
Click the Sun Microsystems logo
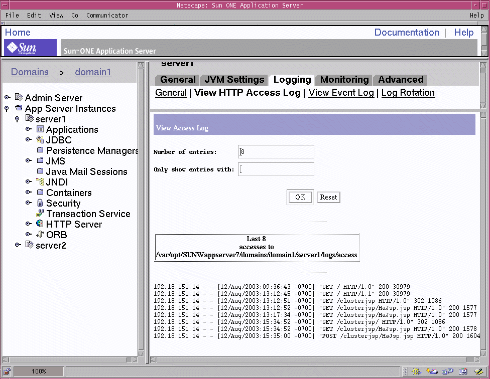click(31, 48)
